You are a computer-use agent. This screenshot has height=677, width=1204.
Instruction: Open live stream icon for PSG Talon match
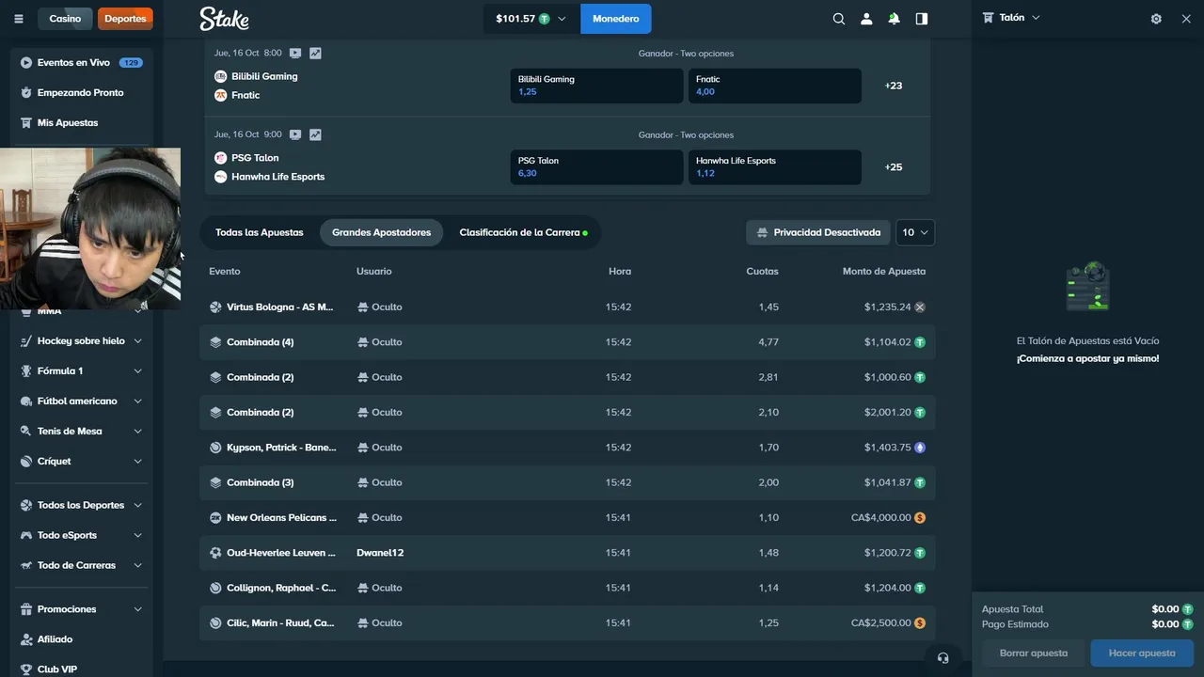point(295,134)
